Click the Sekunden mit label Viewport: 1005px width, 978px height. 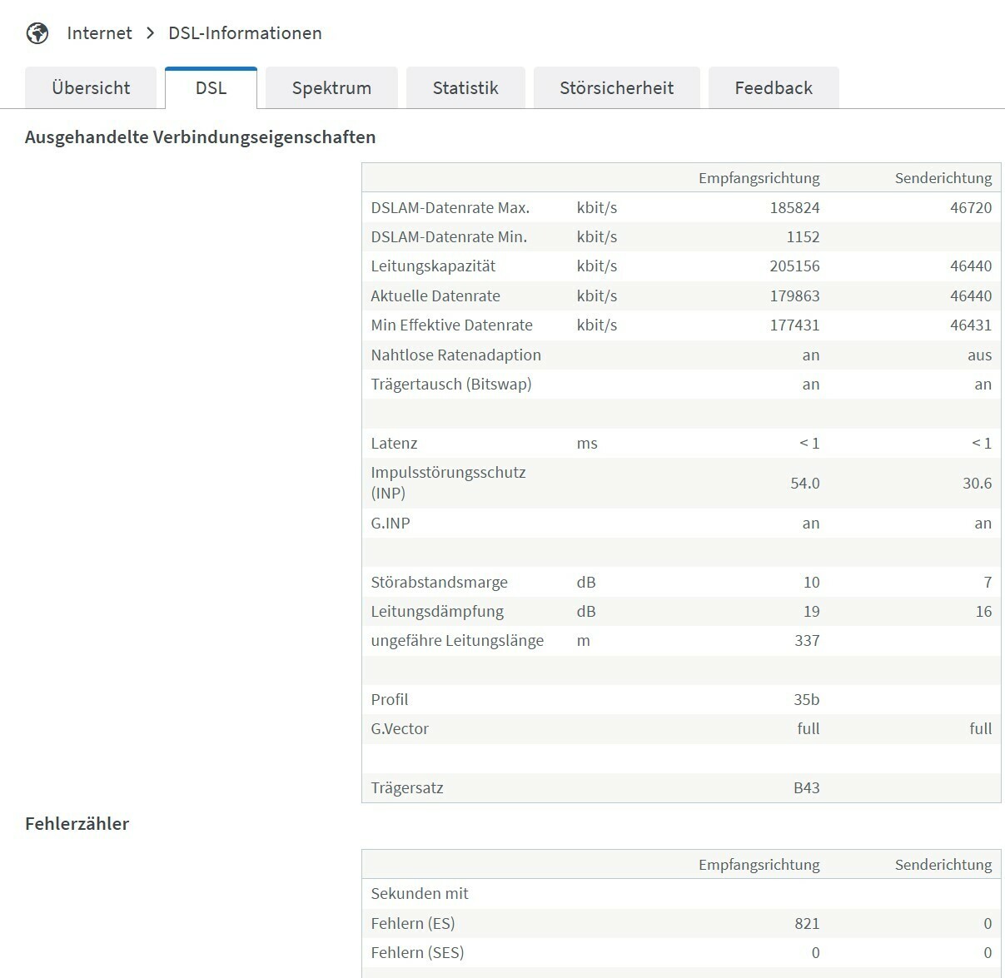pyautogui.click(x=420, y=894)
